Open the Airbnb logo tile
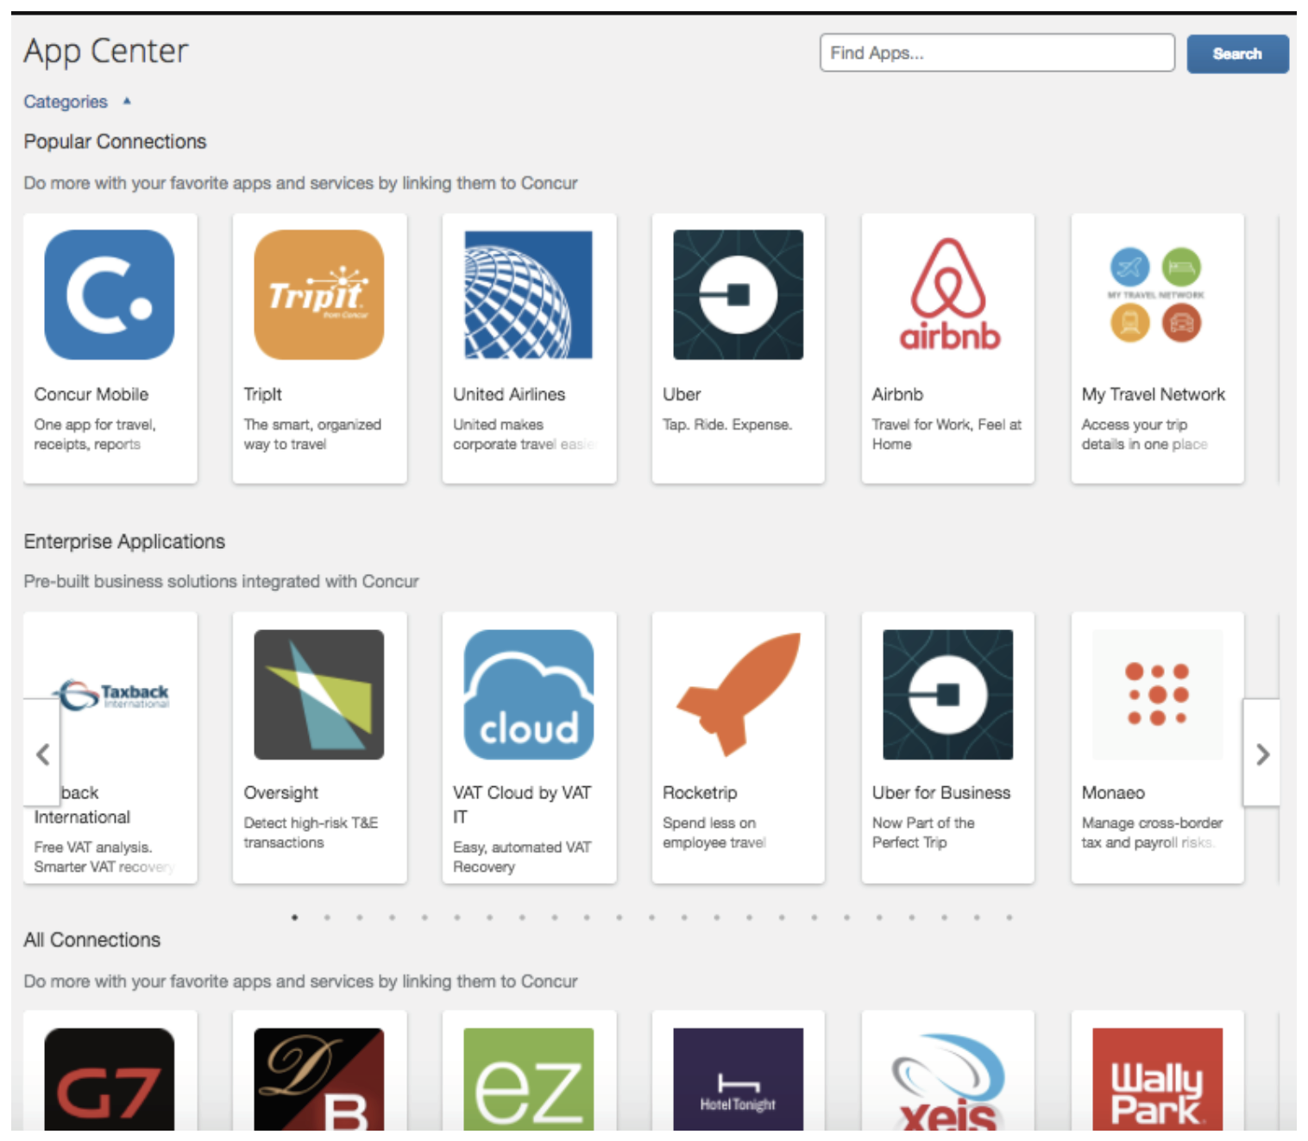The image size is (1308, 1141). tap(948, 294)
